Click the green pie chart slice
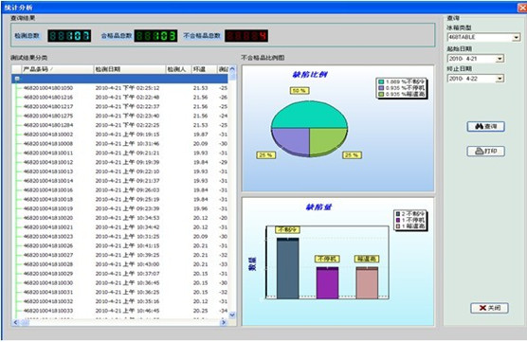 click(x=328, y=141)
